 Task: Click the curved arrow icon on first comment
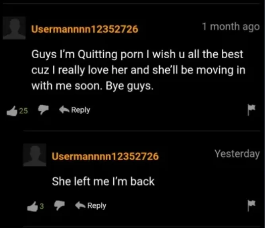[x=64, y=109]
